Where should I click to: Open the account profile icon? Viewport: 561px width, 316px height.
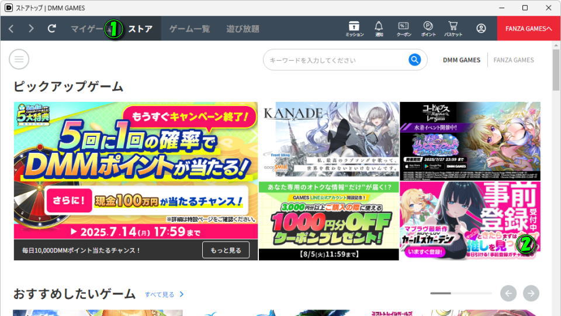[481, 28]
